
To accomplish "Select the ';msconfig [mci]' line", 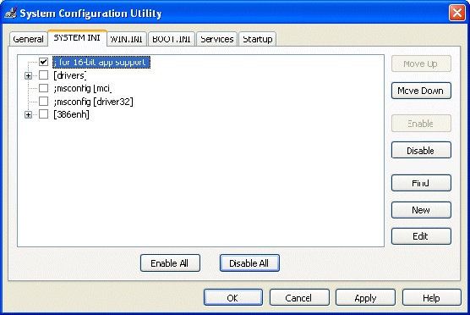I will [x=83, y=88].
